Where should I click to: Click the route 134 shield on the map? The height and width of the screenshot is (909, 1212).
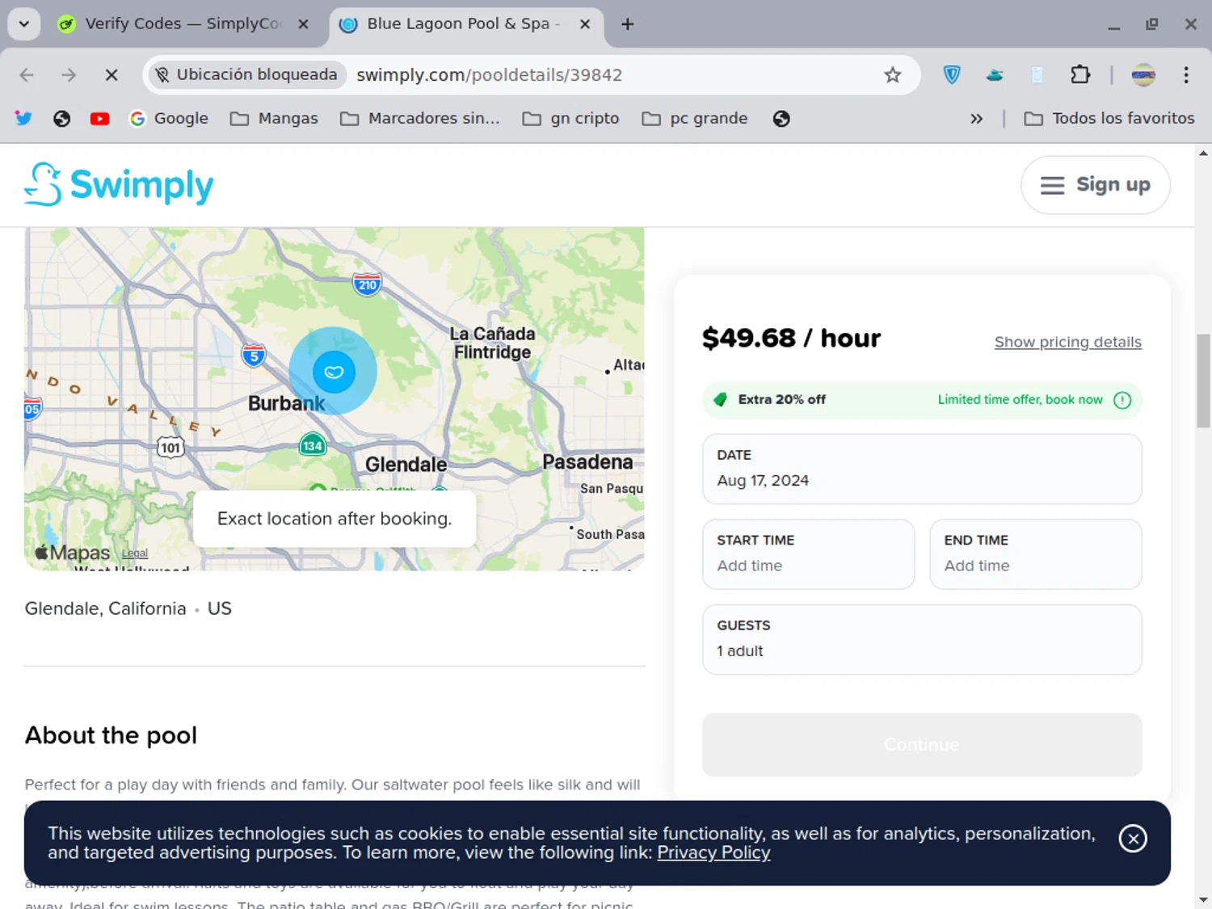313,445
